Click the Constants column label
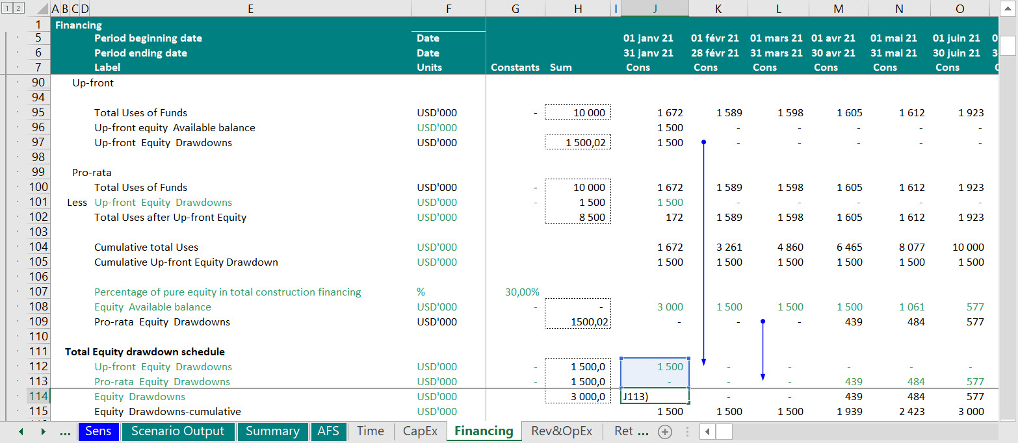Viewport: 1018px width, 443px height. tap(516, 68)
